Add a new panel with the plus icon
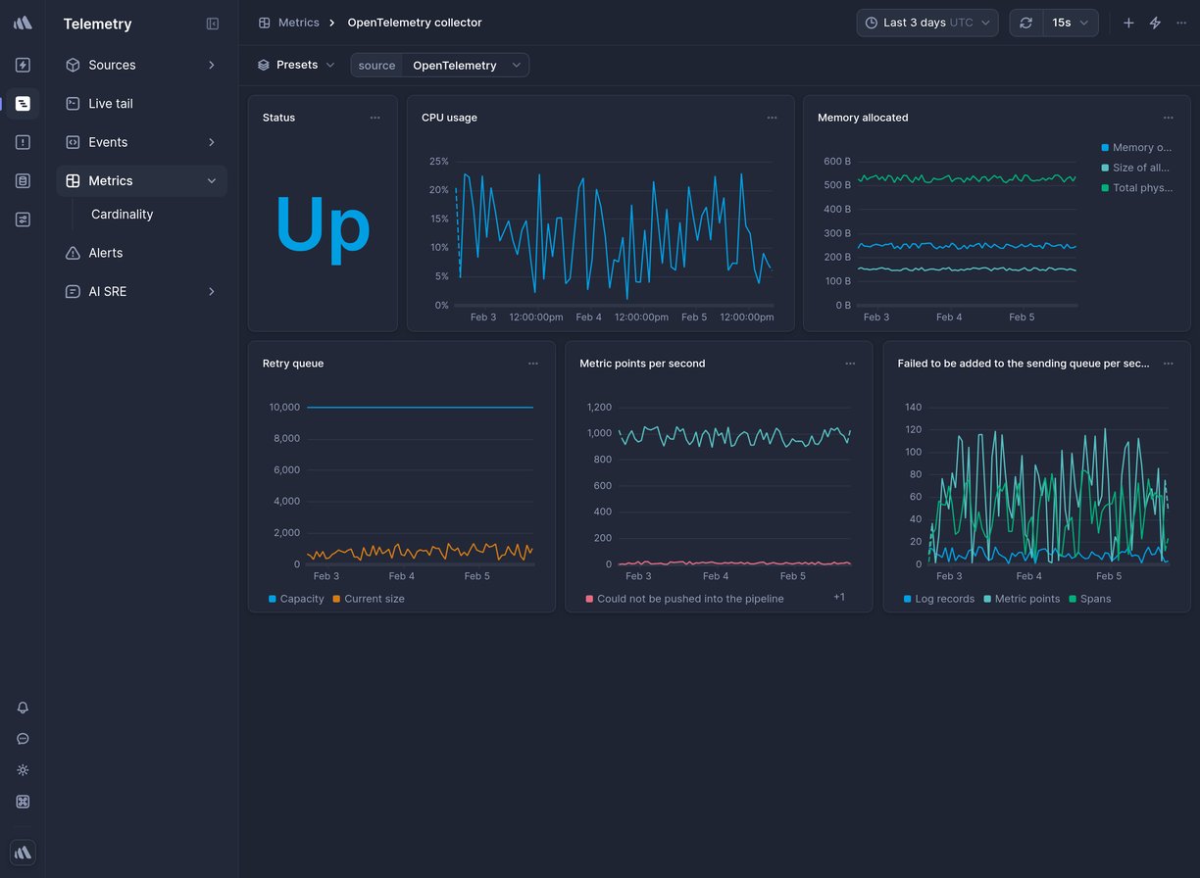Screen dimensions: 1200x878 [1128, 23]
